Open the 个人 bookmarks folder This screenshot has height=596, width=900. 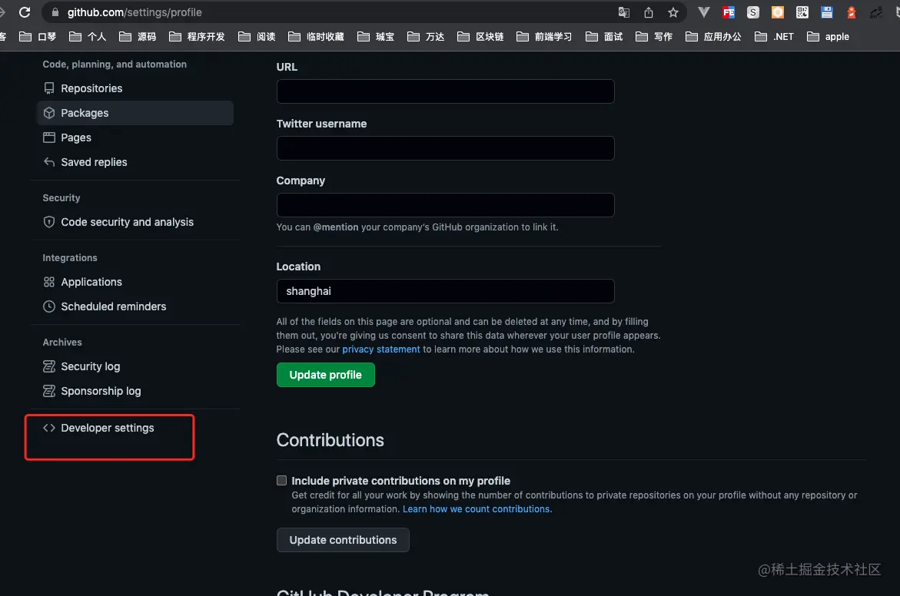(x=88, y=37)
